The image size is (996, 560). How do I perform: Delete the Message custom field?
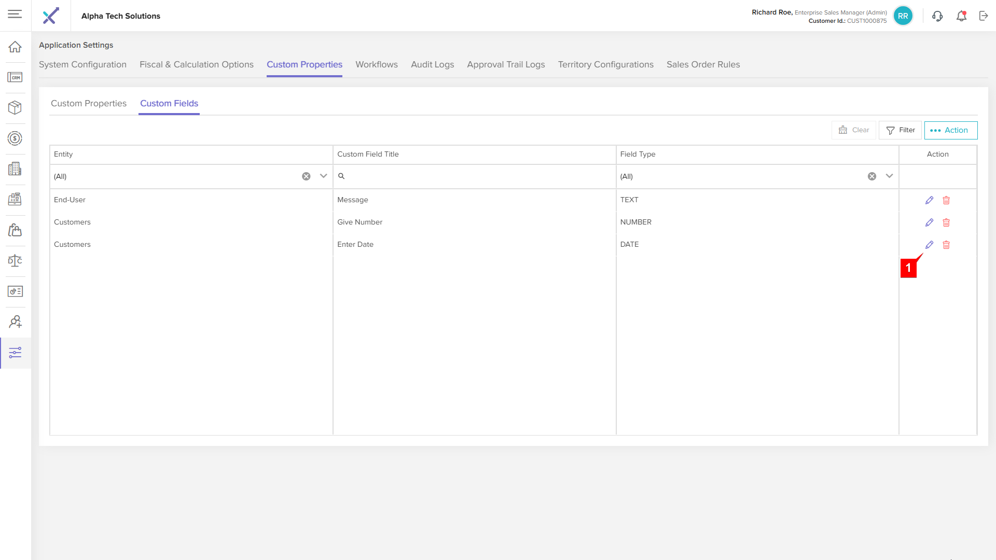[946, 200]
